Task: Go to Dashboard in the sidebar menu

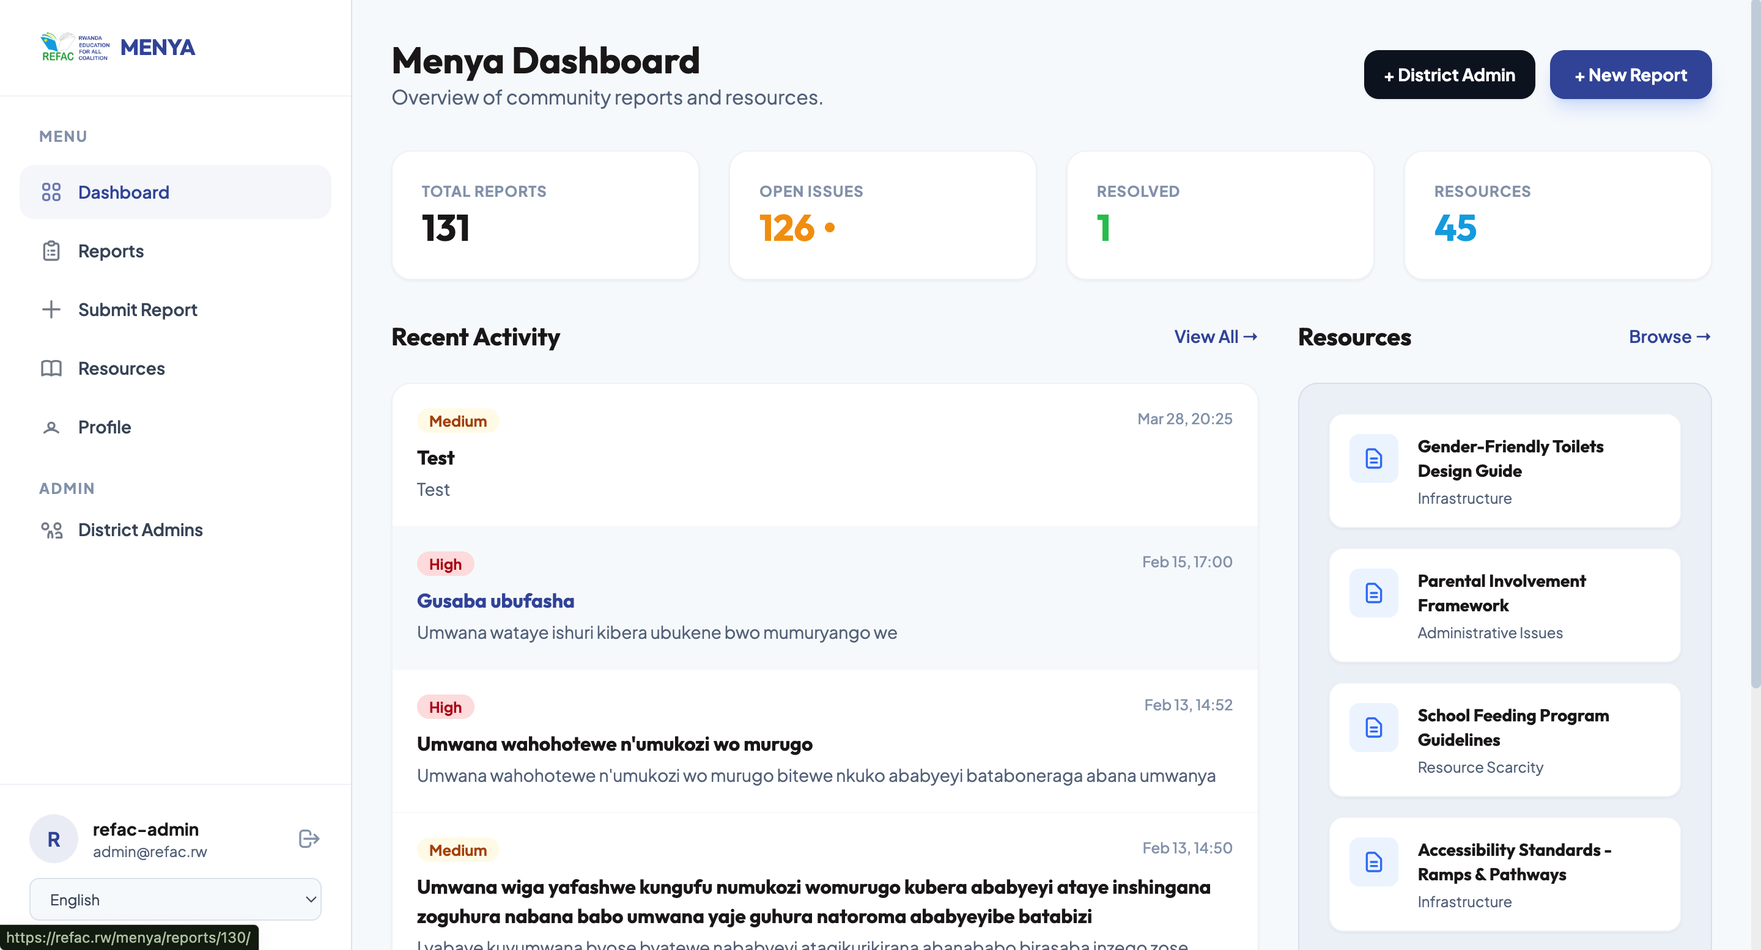Action: (x=175, y=192)
